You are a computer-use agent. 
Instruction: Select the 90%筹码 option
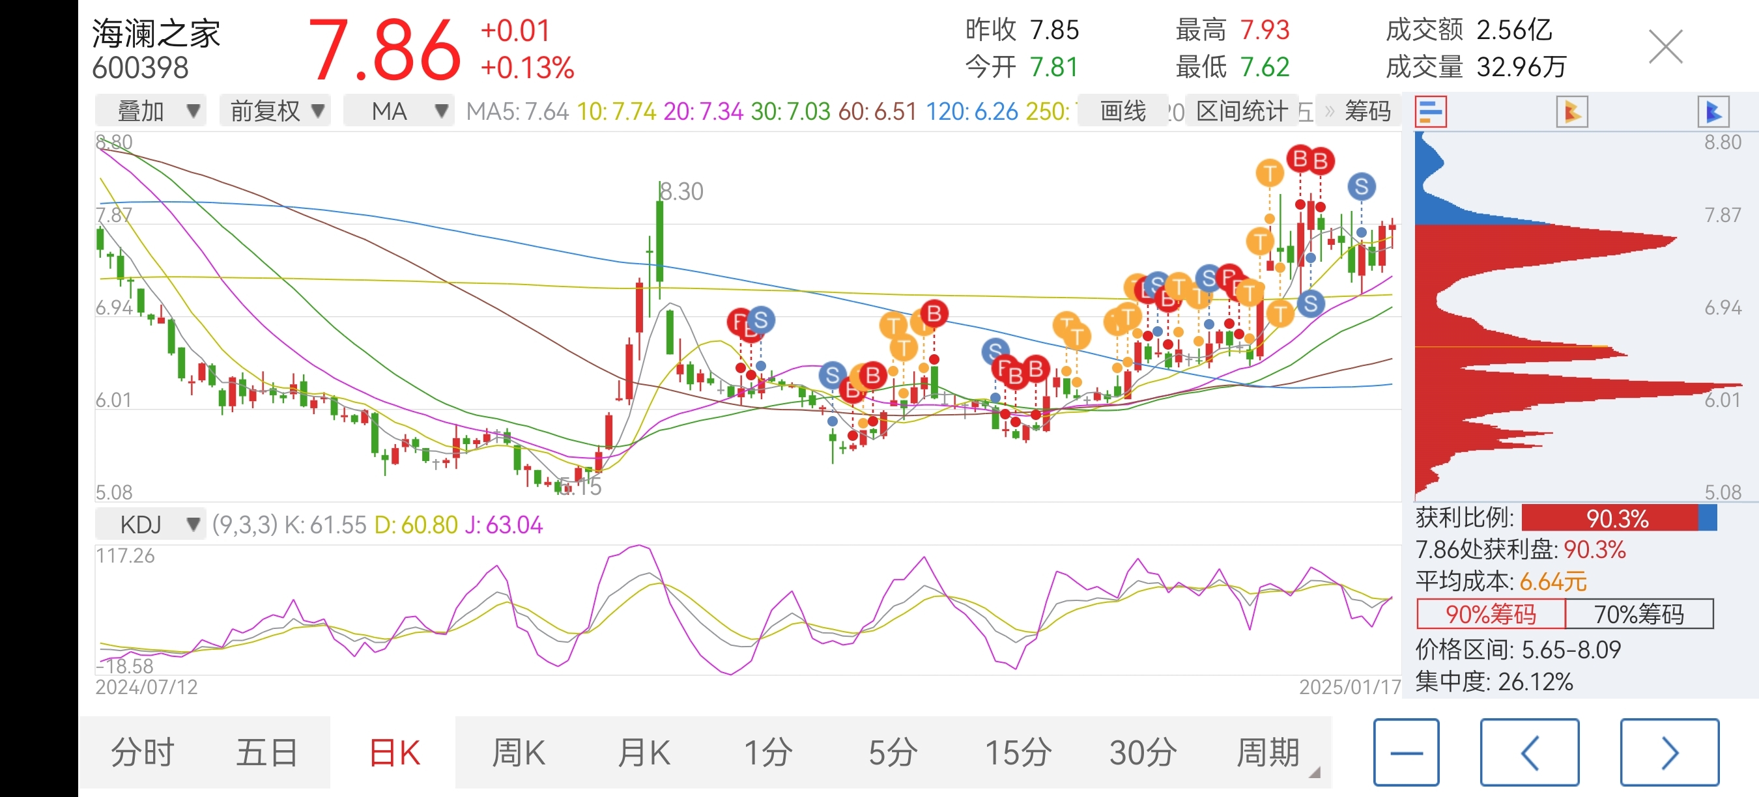pos(1491,614)
